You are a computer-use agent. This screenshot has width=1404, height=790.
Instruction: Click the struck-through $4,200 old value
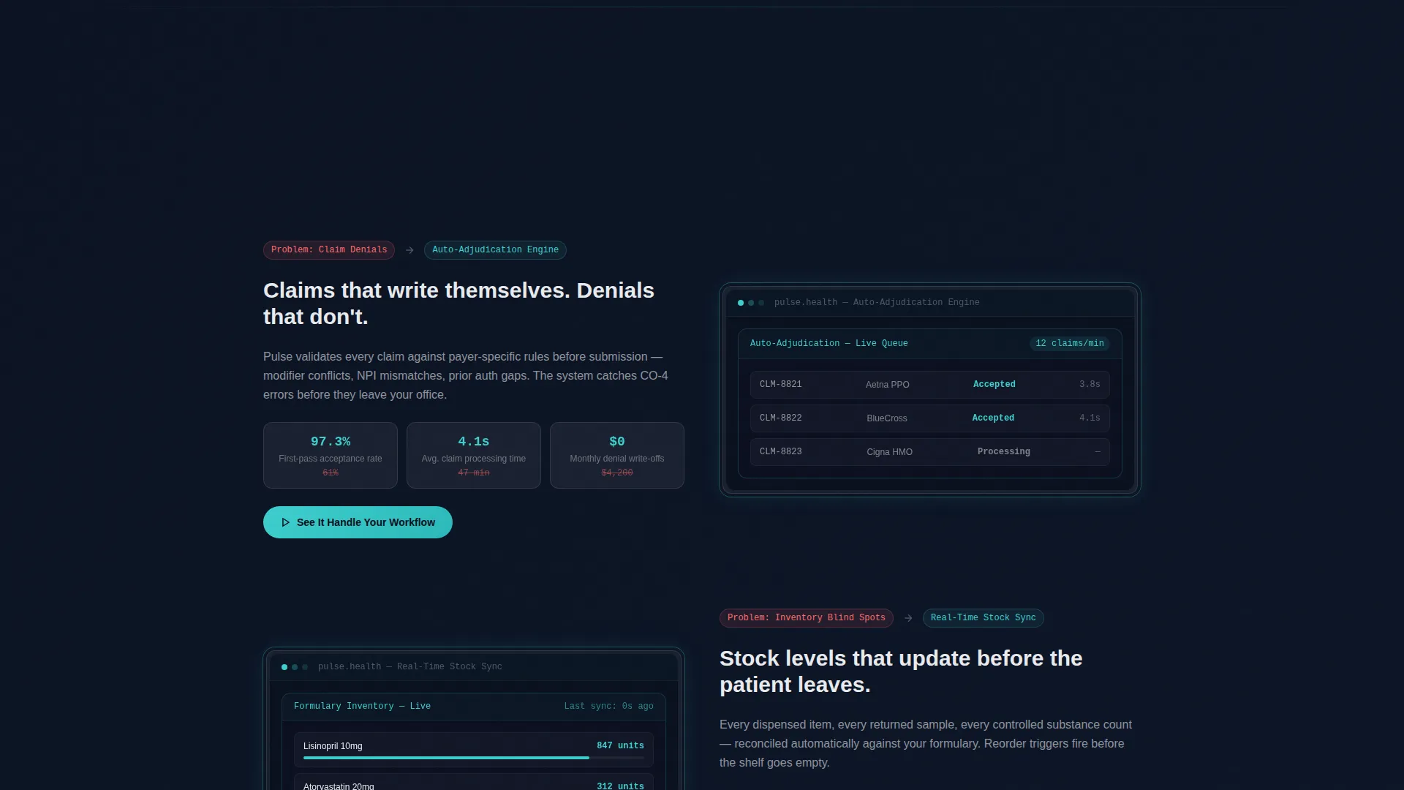coord(617,473)
